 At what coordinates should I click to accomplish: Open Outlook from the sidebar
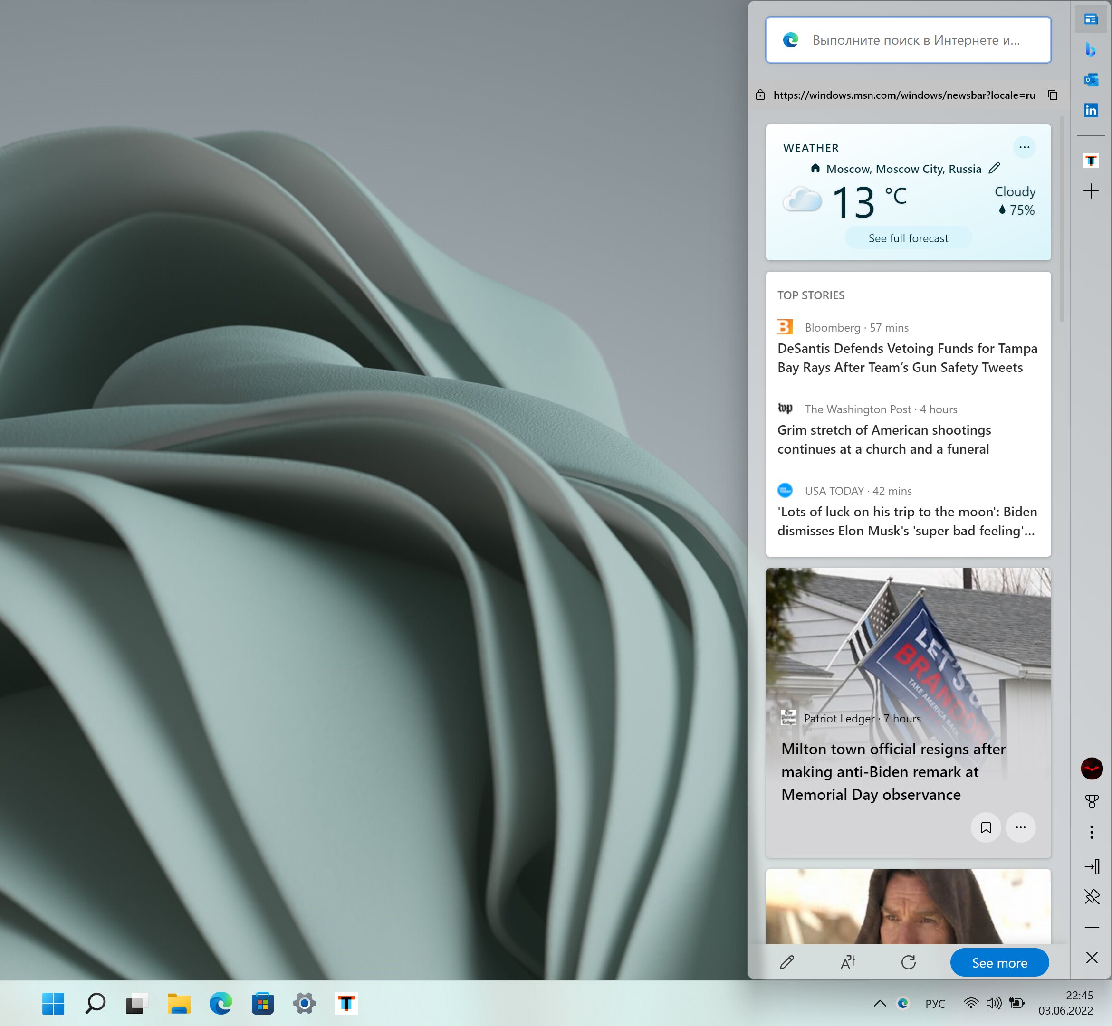1091,80
